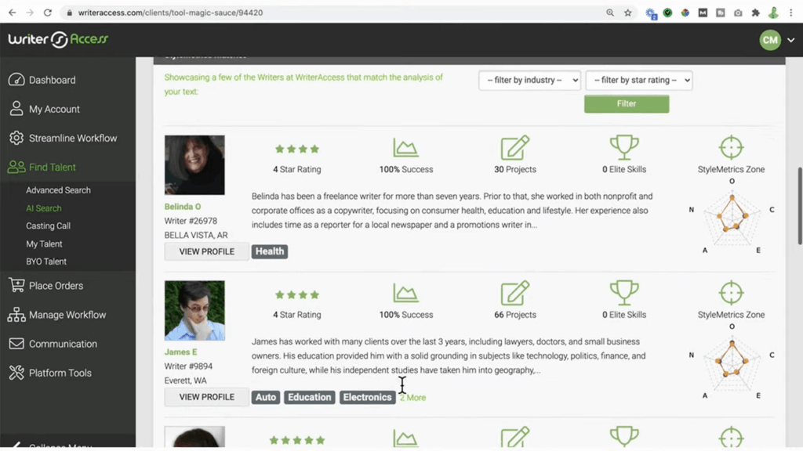Open the filter by industry dropdown
This screenshot has height=451, width=803.
(529, 81)
